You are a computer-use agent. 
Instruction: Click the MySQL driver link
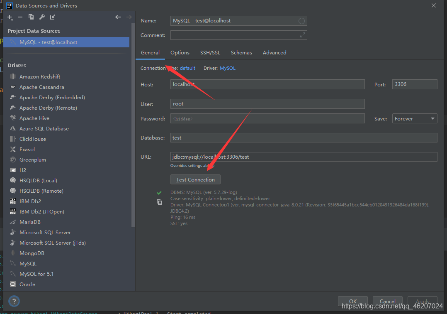228,68
